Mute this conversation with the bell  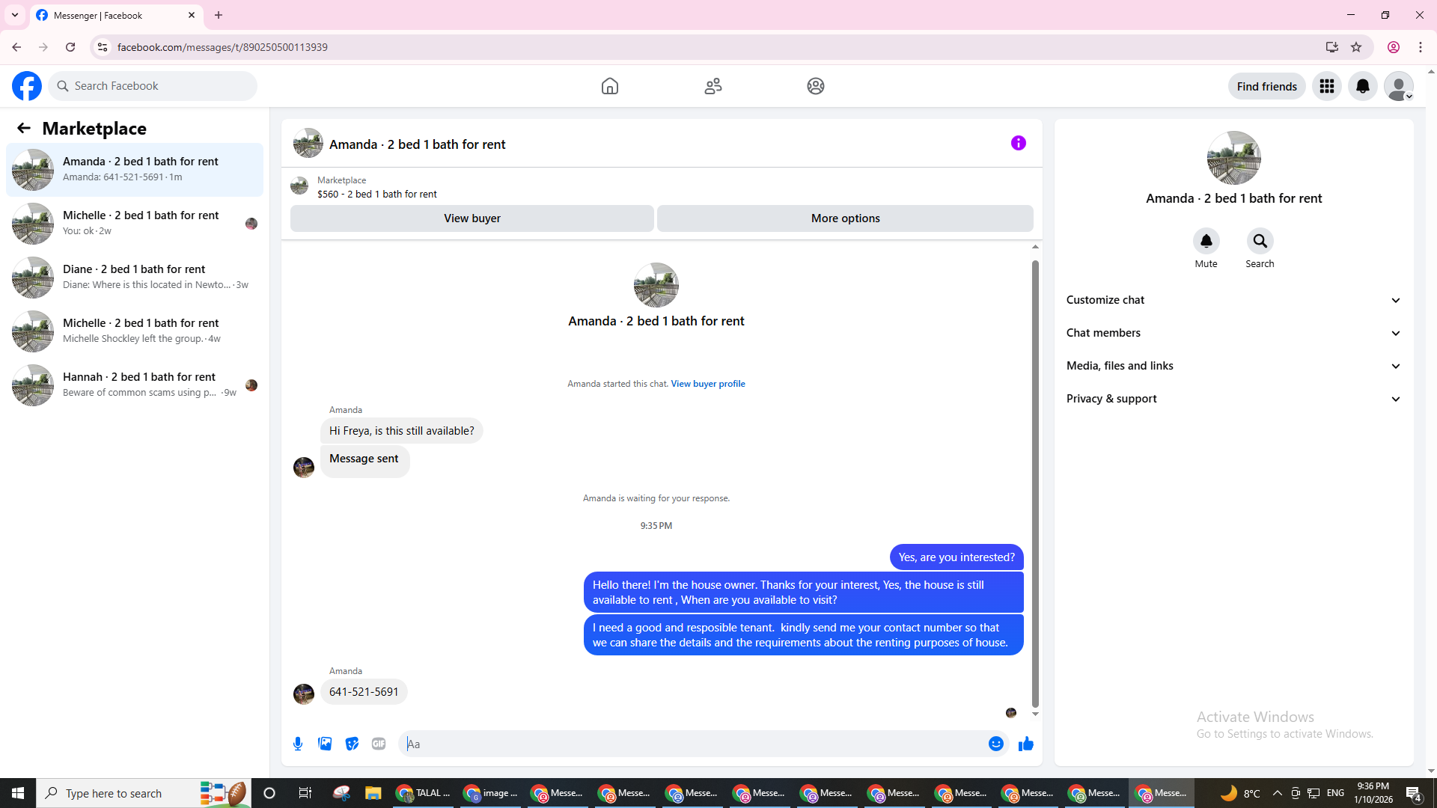point(1206,242)
